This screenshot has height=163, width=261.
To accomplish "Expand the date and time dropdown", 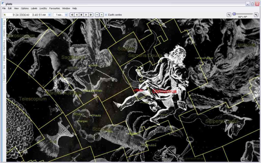I will click(x=49, y=15).
